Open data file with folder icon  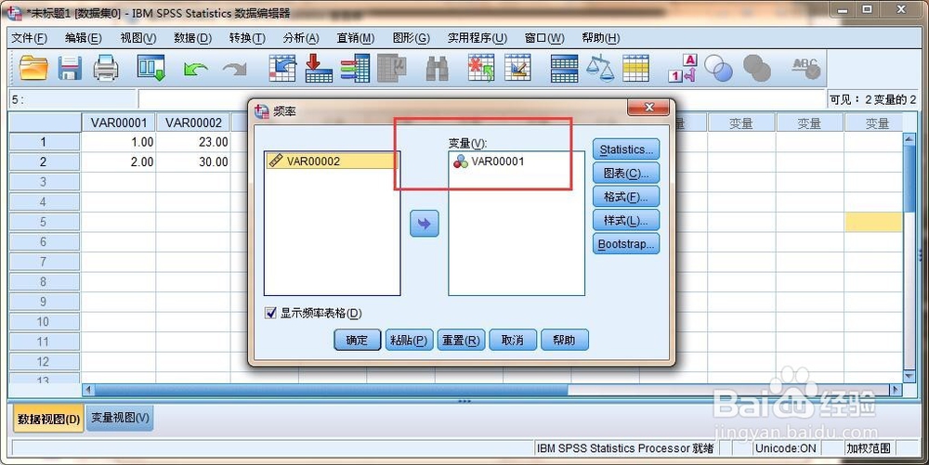pos(33,68)
